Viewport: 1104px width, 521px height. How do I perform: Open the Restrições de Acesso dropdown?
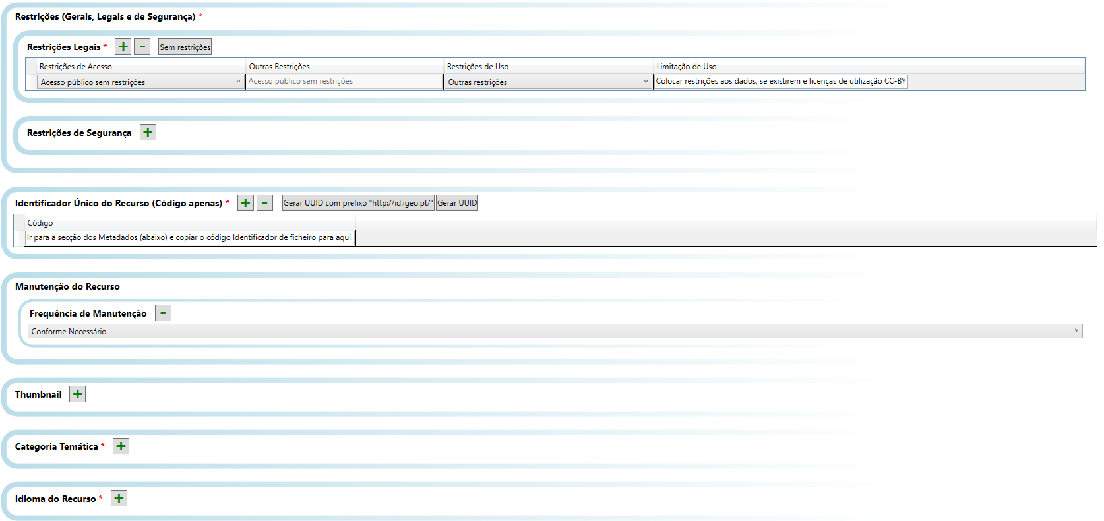140,82
